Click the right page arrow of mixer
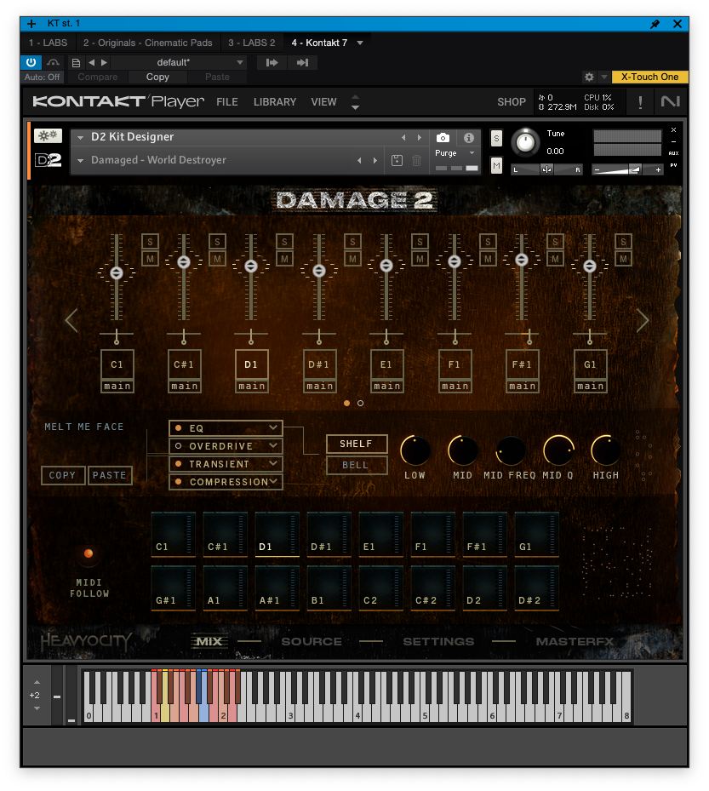The width and height of the screenshot is (709, 791). [x=642, y=320]
